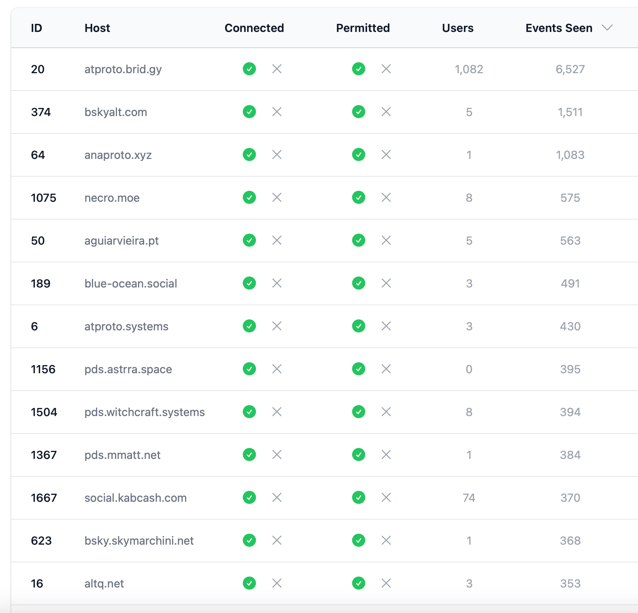Sort the table by Users column

click(457, 28)
